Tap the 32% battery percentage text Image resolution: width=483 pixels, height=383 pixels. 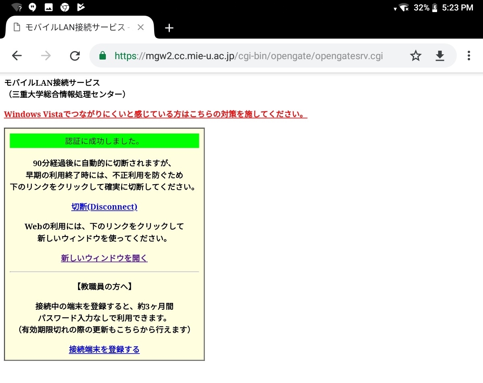pyautogui.click(x=421, y=7)
